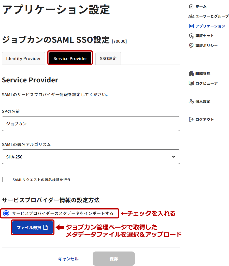Viewport: 229px width, 266px height.
Task: Select the Service Provider tab
Action: point(70,58)
